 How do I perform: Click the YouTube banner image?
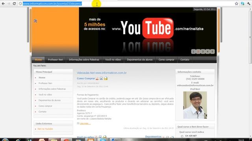148,32
